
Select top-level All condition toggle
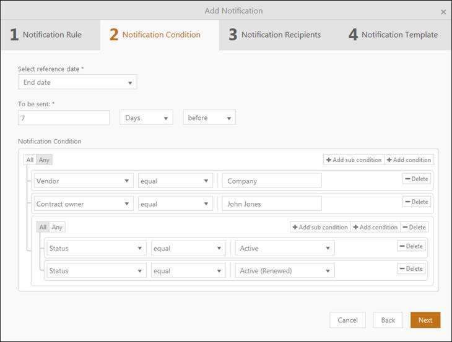click(30, 160)
